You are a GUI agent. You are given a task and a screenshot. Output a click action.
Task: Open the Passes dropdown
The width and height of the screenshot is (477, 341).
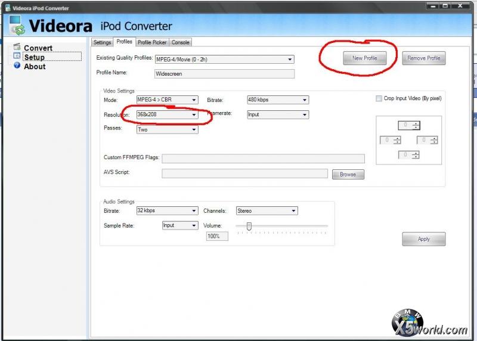pyautogui.click(x=168, y=129)
